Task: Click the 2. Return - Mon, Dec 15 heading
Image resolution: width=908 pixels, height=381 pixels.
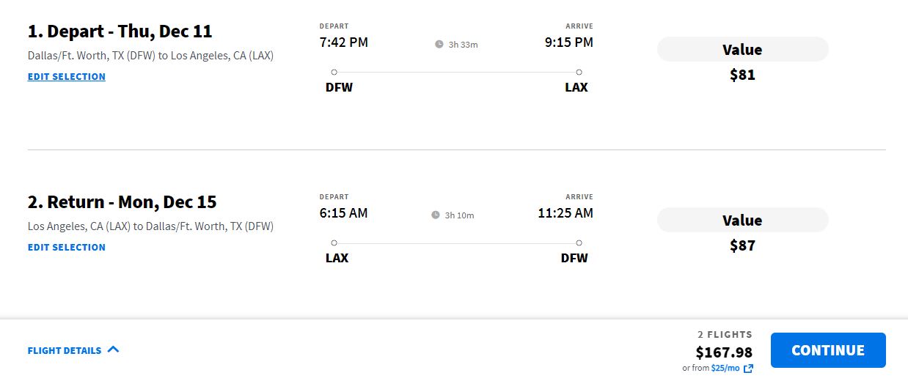Action: pos(122,202)
